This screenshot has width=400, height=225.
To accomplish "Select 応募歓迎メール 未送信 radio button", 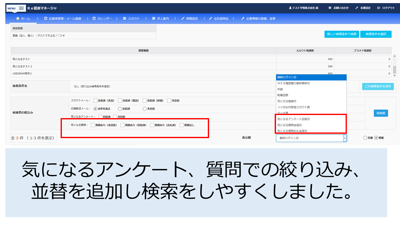I will (x=145, y=109).
